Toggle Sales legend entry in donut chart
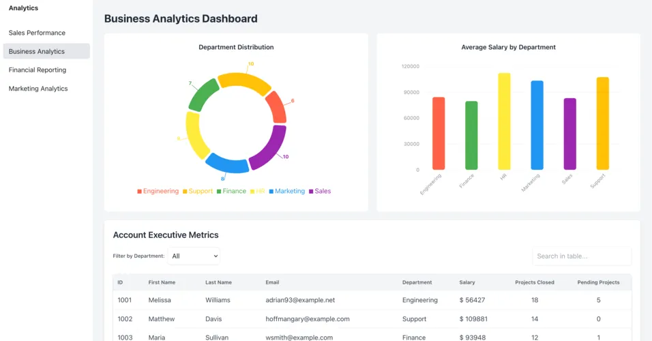This screenshot has height=341, width=652. [320, 191]
